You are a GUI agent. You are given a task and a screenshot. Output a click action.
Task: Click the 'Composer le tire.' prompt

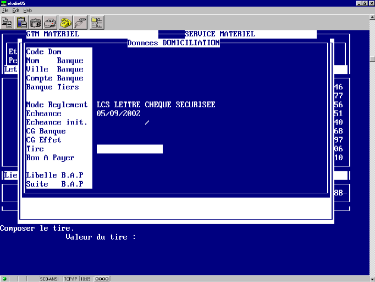pos(37,229)
